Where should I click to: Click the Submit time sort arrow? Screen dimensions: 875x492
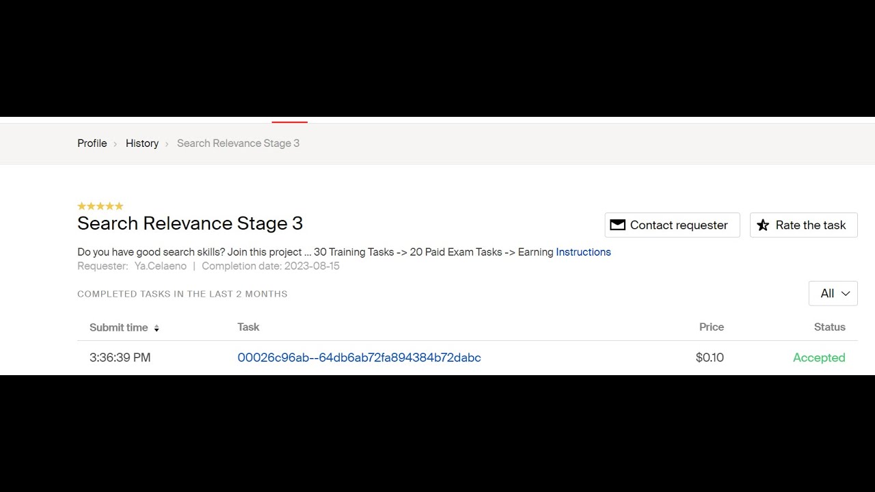coord(157,328)
